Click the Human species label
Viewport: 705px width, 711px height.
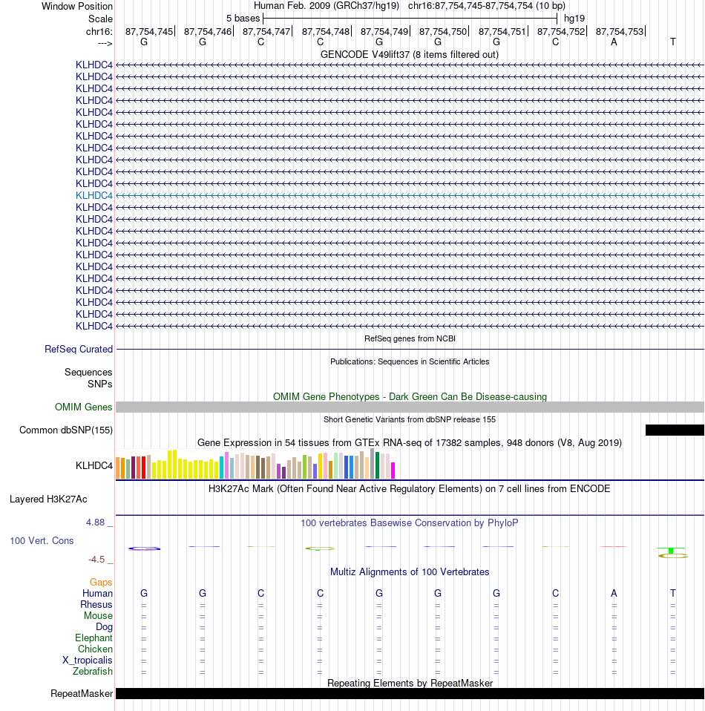click(97, 594)
